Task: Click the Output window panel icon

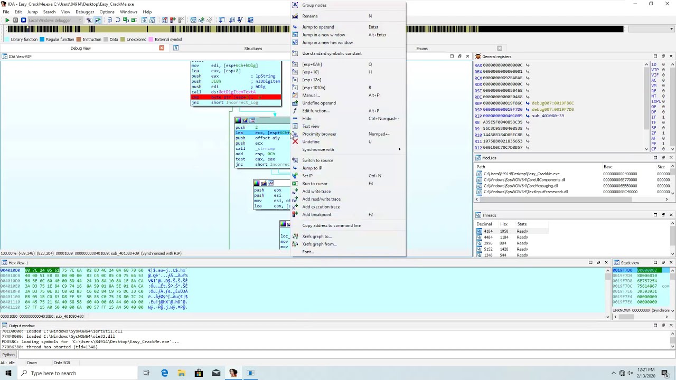Action: pos(4,326)
